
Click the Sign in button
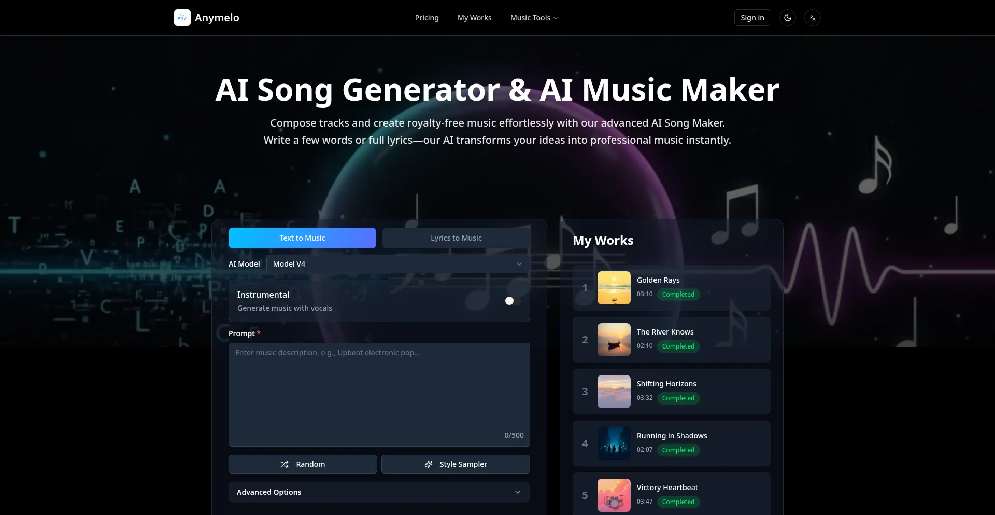[x=752, y=17]
